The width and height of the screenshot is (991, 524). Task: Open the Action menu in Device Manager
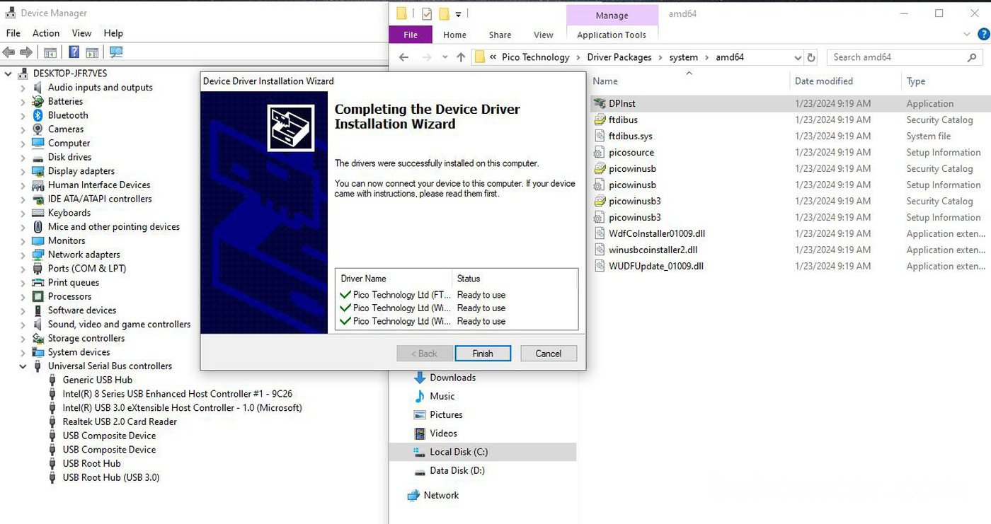(x=46, y=33)
